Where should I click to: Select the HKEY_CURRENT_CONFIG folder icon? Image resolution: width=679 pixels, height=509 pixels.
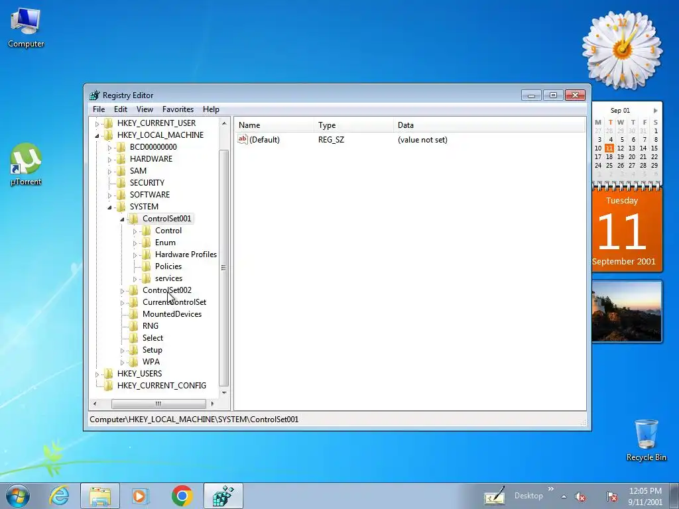[109, 385]
